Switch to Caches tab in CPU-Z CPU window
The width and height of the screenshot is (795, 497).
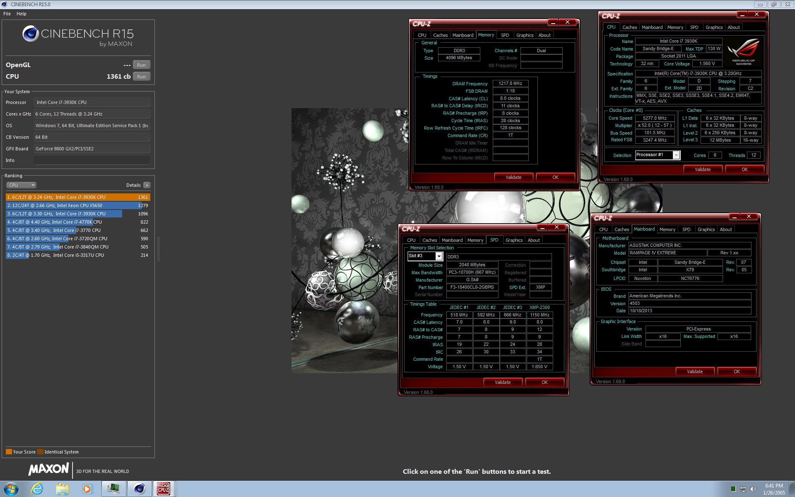[x=629, y=27]
